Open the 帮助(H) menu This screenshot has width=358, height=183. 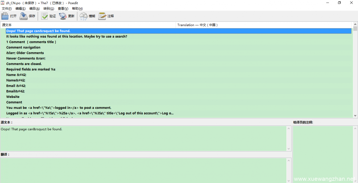pos(77,9)
